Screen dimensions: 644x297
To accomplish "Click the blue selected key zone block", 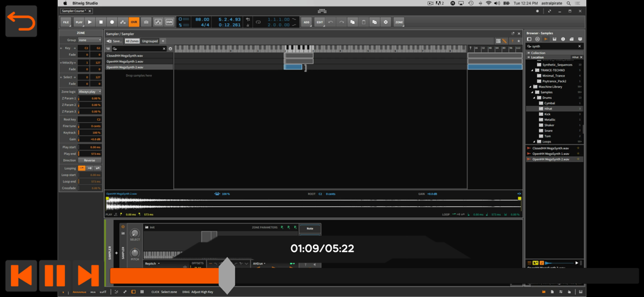I will [293, 67].
